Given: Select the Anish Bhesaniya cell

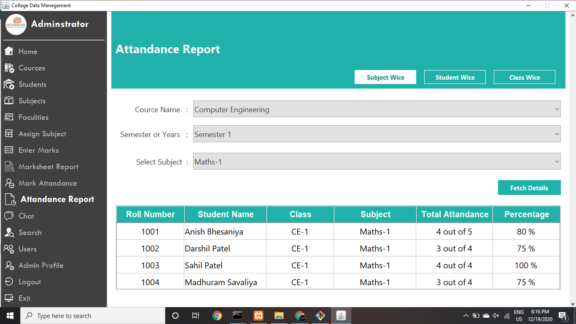Looking at the screenshot, I should coord(225,232).
